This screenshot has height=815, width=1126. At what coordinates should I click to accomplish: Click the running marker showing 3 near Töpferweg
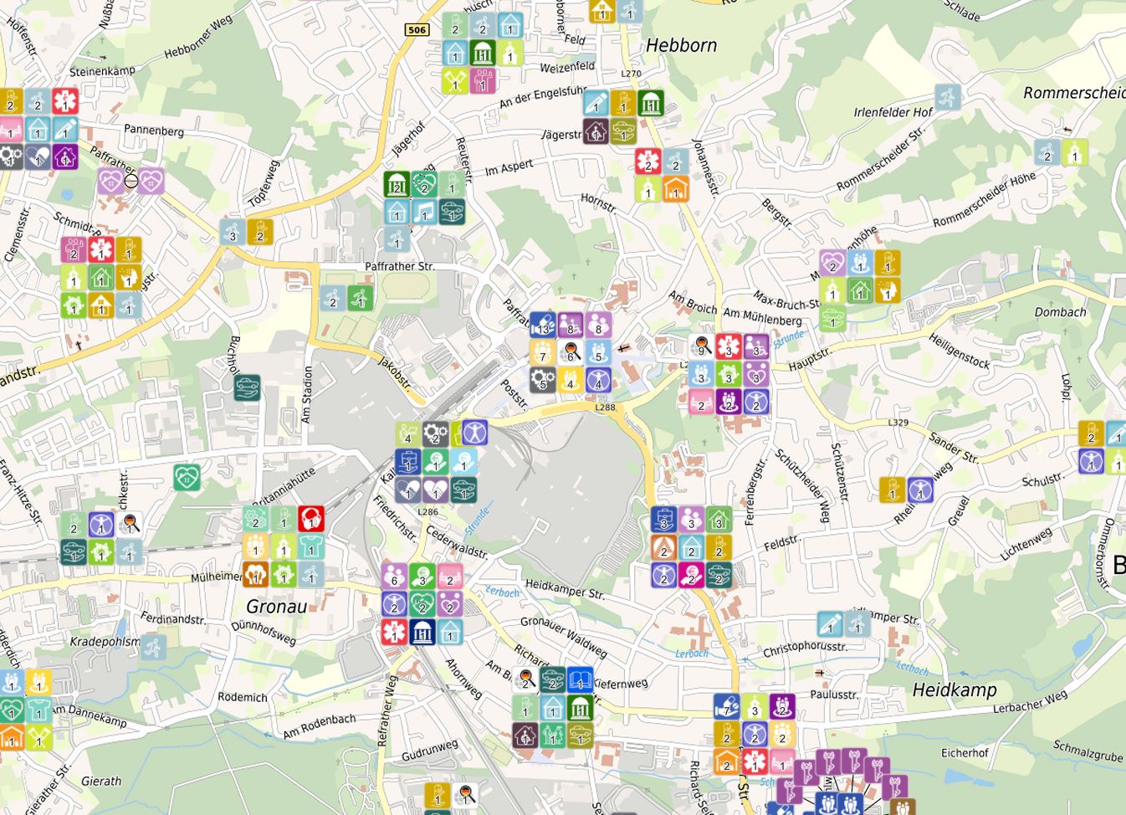pos(233,232)
